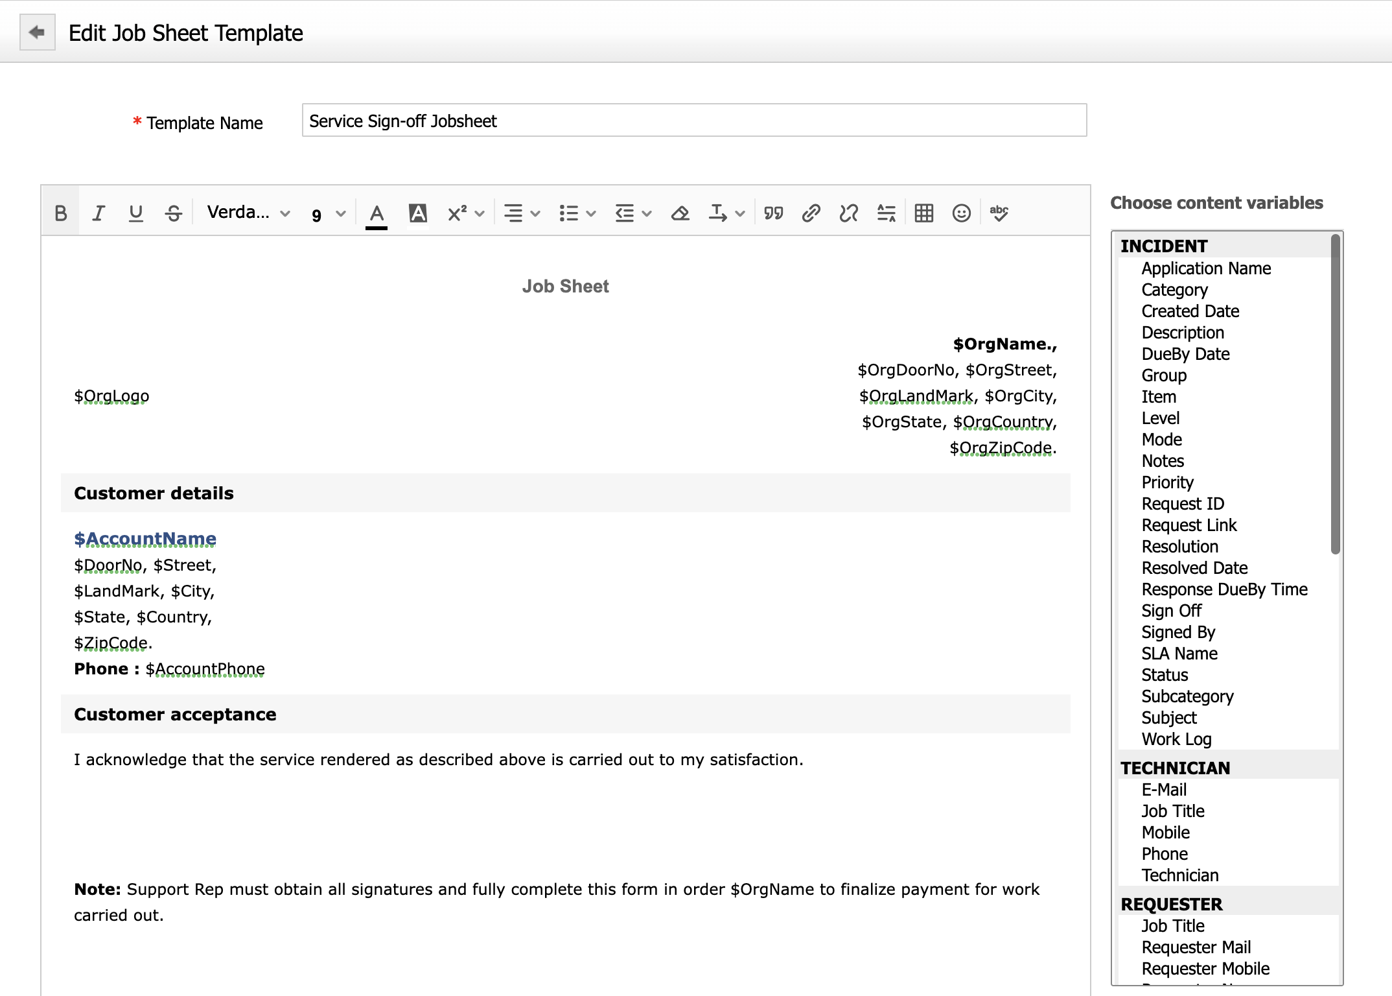
Task: Click the remove link icon
Action: click(848, 213)
